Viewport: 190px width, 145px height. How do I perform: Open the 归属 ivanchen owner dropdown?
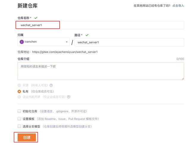tap(44, 42)
